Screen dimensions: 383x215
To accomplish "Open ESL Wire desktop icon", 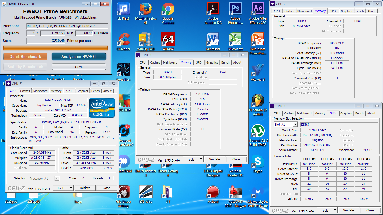I will (146, 194).
